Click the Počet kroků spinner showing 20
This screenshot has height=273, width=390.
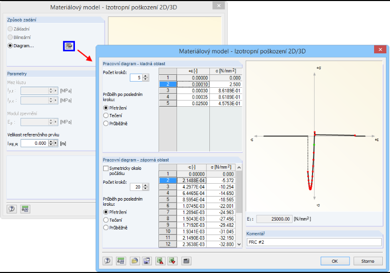146,187
